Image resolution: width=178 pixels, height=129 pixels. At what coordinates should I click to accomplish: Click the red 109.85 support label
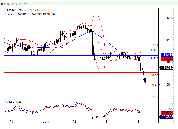click(153, 75)
